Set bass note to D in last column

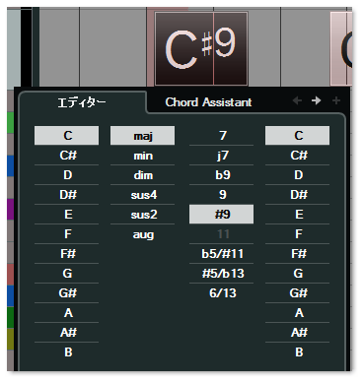tap(297, 175)
